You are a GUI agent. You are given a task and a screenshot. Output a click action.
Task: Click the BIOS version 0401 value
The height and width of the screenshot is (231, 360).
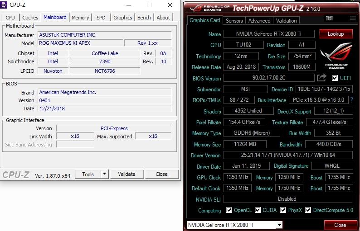pos(104,100)
